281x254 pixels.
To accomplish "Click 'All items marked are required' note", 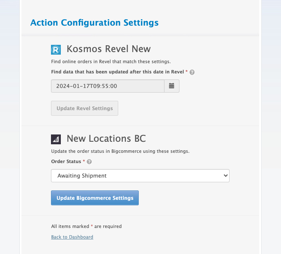I will point(87,226).
